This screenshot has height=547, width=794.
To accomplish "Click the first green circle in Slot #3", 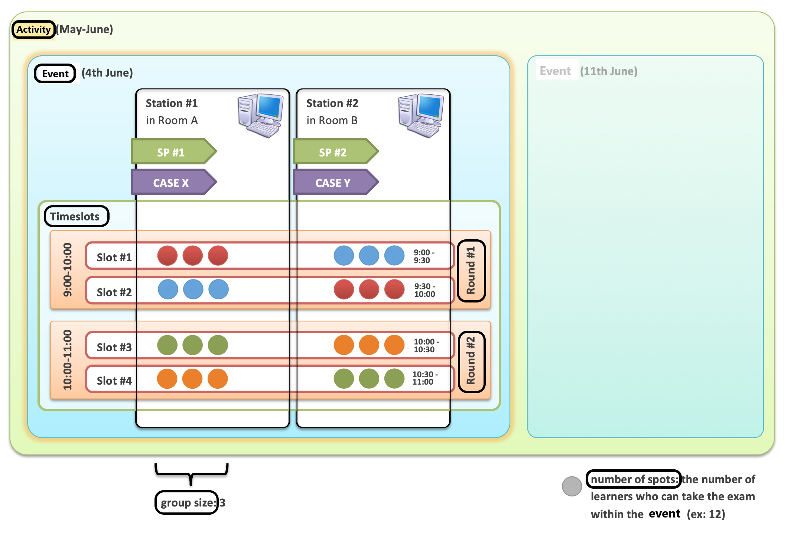I will (x=167, y=345).
